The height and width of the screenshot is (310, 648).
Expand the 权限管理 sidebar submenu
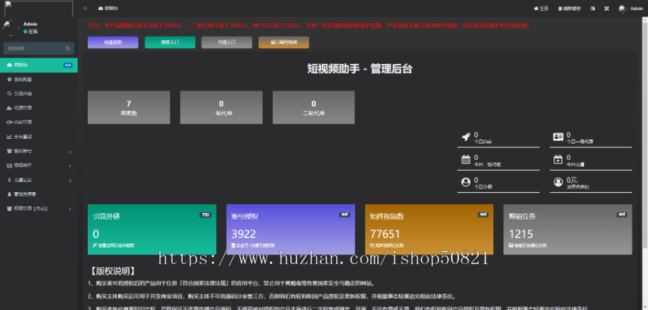39,209
